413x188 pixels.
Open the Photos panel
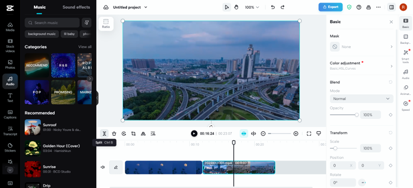[x=10, y=64]
